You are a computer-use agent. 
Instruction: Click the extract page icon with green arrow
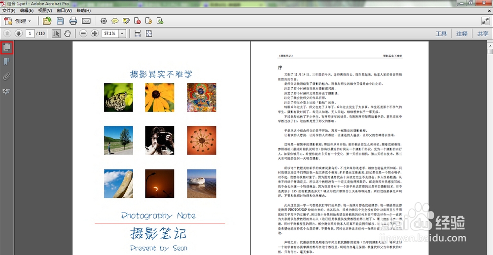click(x=160, y=21)
